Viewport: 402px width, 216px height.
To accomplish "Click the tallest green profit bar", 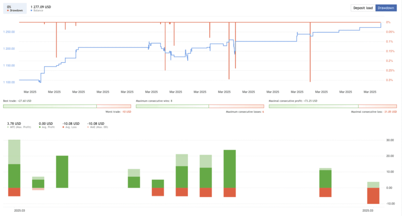I will click(x=229, y=169).
